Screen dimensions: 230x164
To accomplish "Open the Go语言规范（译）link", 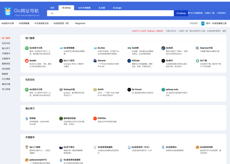I will 61,23.
